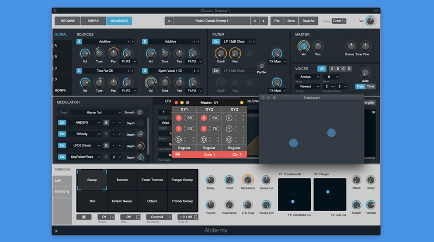Click the Snap Vol -10.1 dB field
This screenshot has width=434, height=242.
click(188, 217)
